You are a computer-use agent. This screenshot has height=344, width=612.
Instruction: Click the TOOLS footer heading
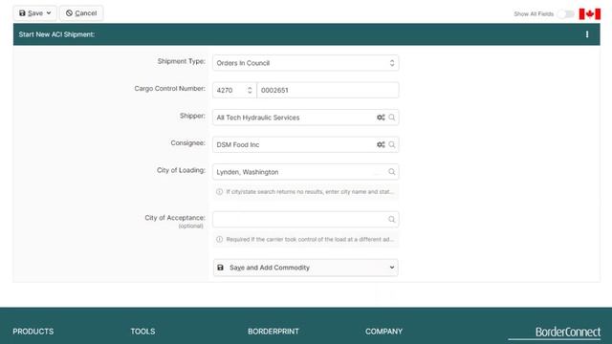pyautogui.click(x=142, y=332)
